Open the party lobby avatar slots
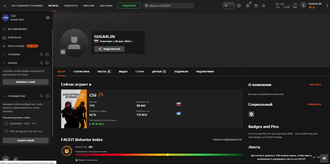Viewport: 330px width, 164px height. pyautogui.click(x=229, y=5)
